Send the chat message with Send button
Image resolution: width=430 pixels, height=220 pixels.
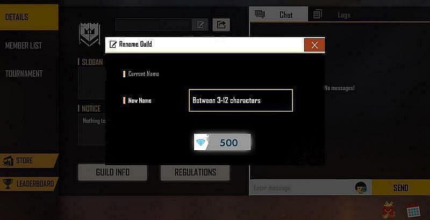click(400, 188)
